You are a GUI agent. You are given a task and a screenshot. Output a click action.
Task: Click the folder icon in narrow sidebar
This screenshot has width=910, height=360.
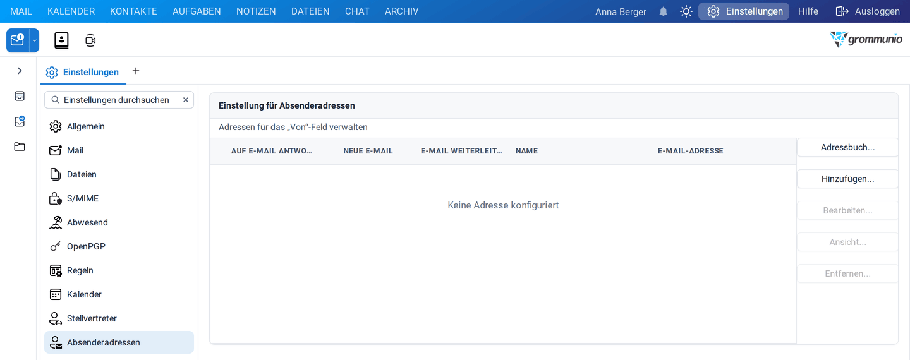coord(20,147)
